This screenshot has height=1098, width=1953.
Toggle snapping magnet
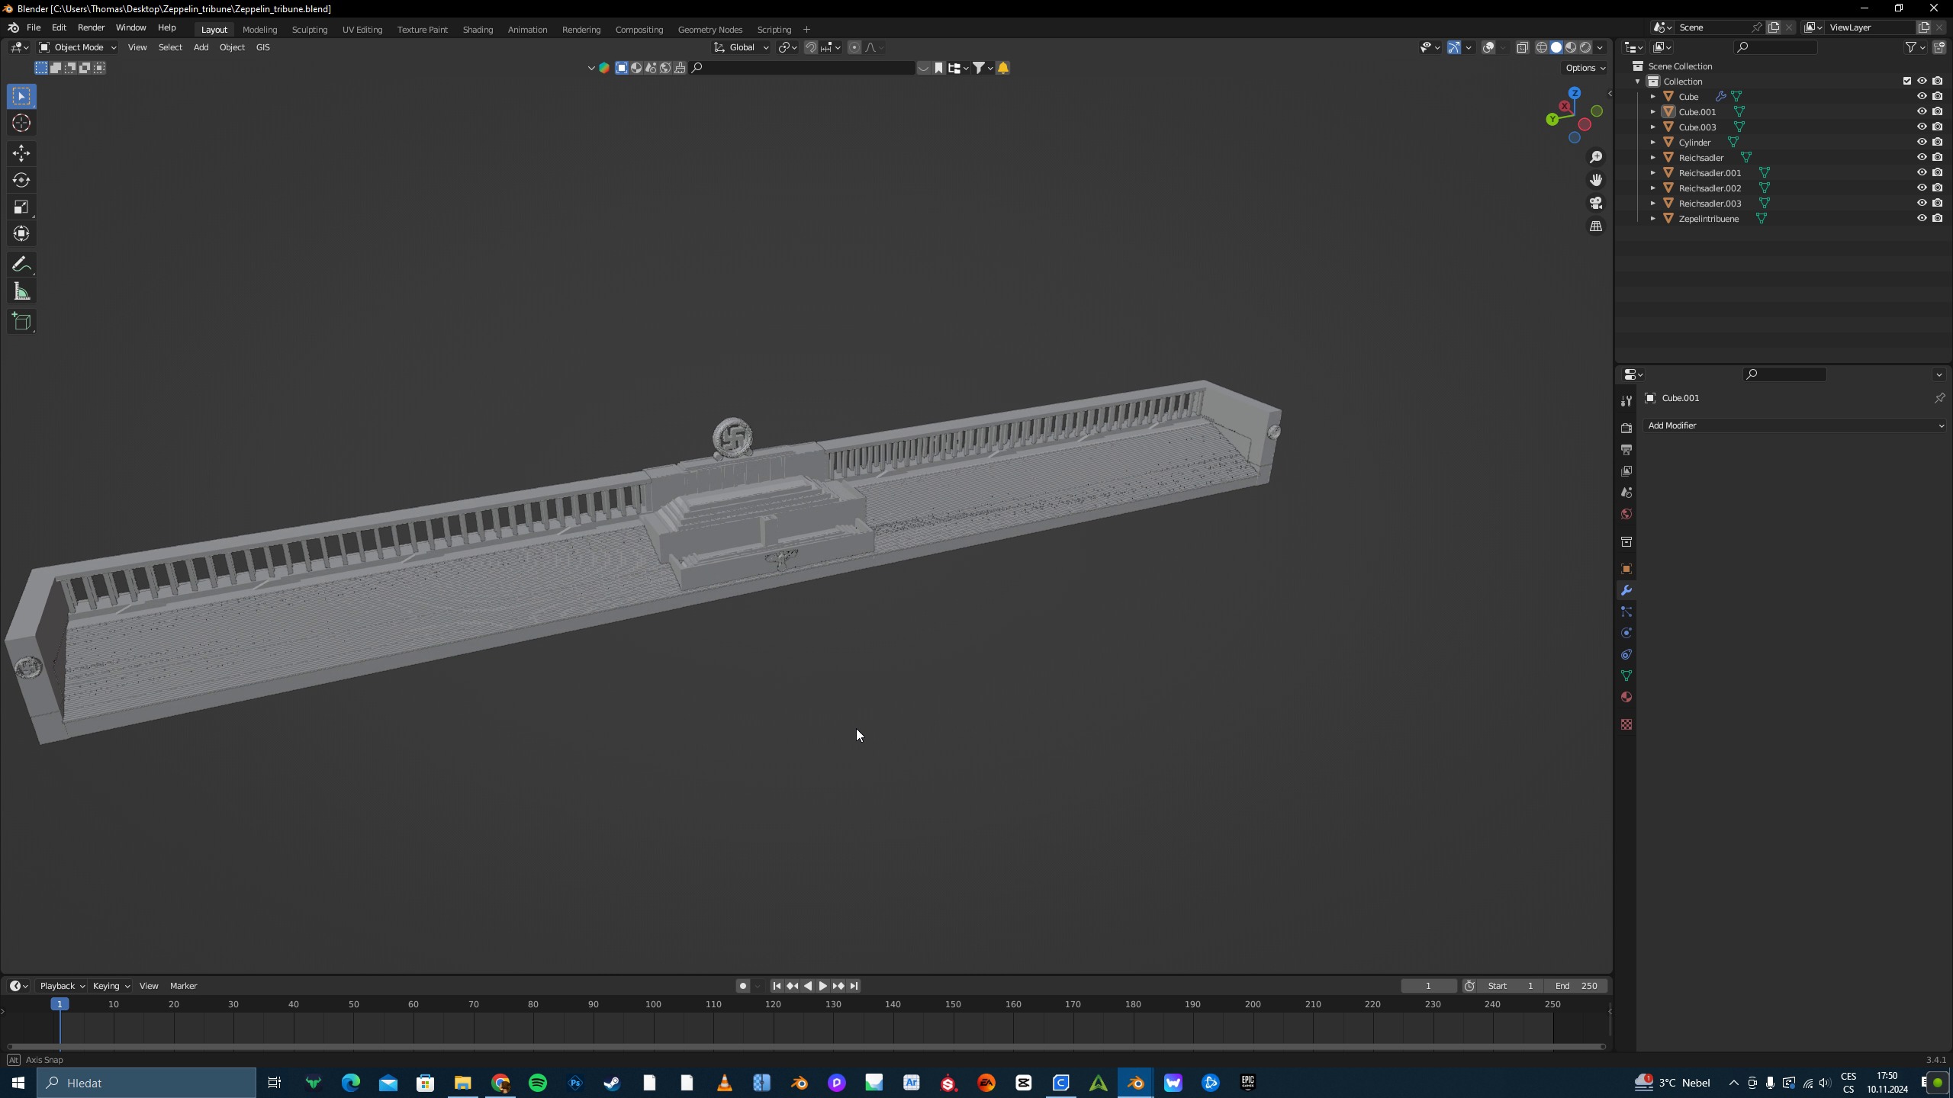point(811,47)
